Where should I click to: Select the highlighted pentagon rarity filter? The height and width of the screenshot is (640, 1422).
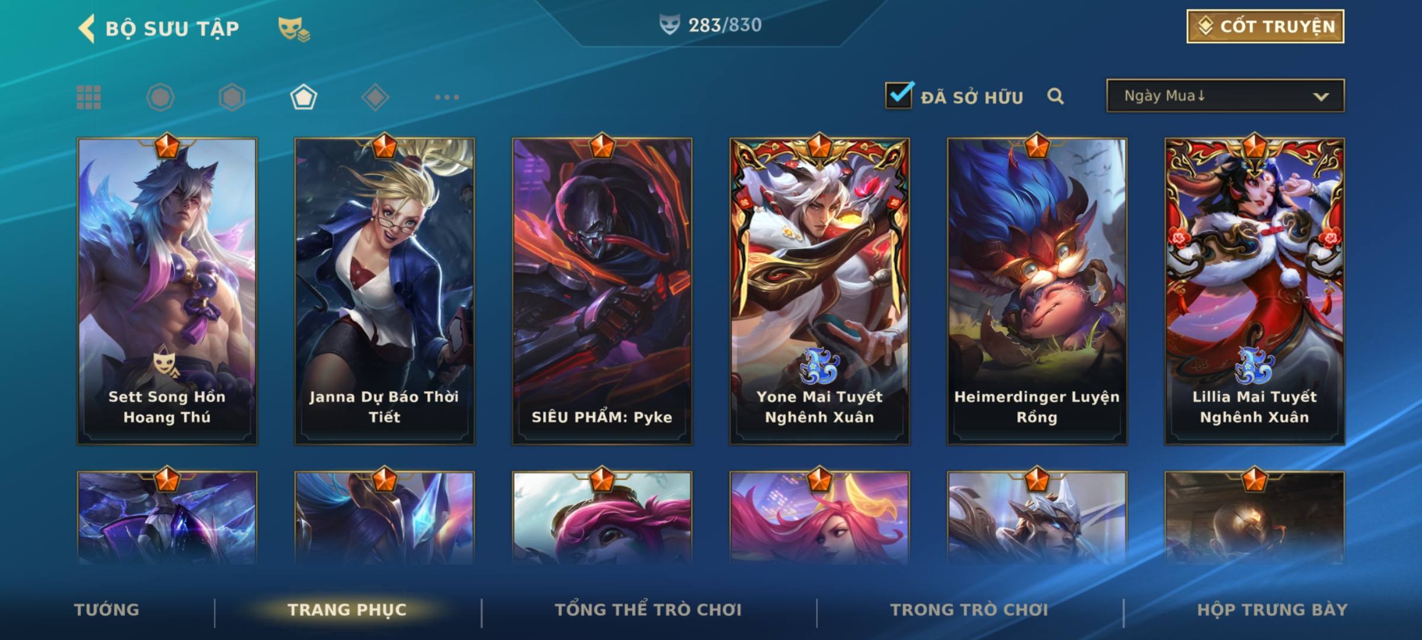coord(303,97)
